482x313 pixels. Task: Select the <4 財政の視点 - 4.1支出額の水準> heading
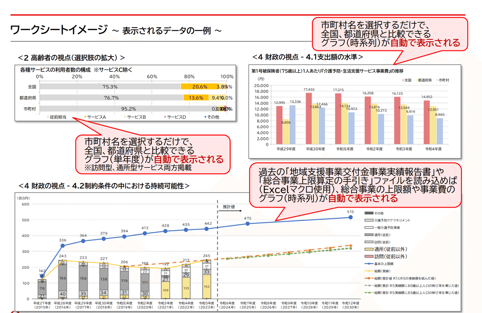coord(308,56)
